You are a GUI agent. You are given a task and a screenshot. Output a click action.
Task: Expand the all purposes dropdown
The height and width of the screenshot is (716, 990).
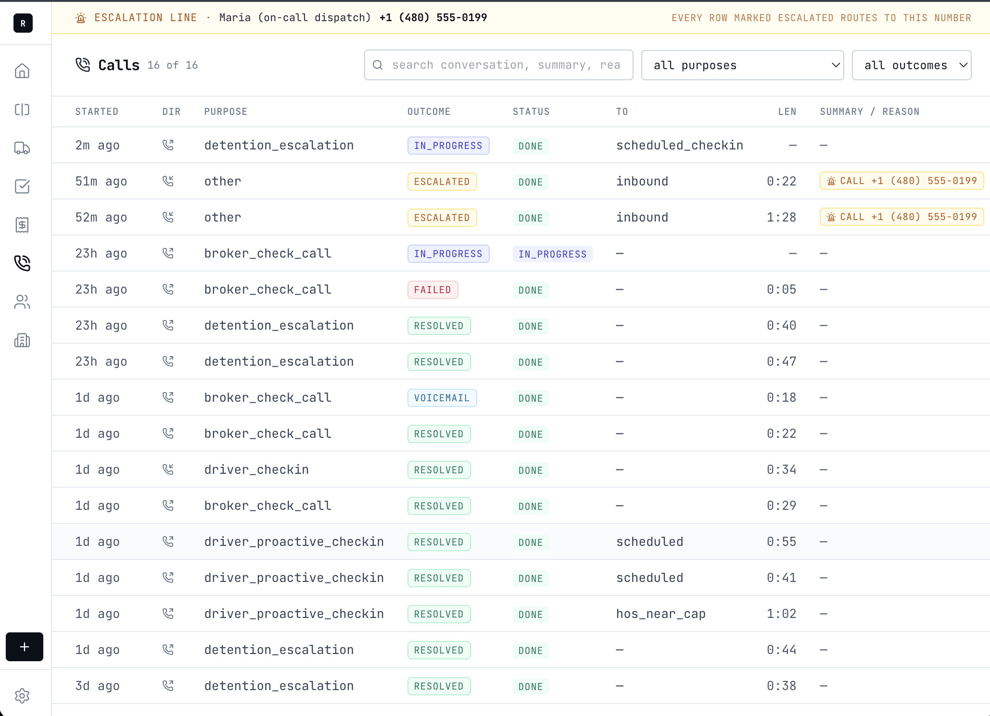742,65
